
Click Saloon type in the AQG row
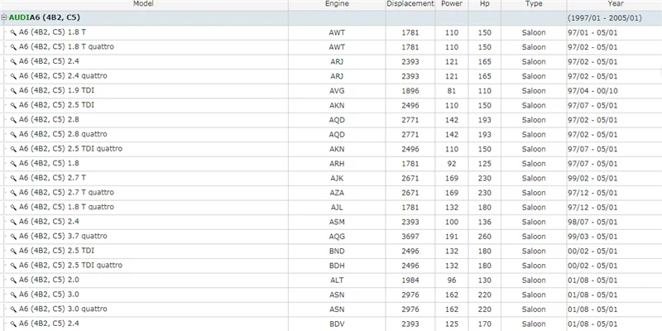[534, 237]
